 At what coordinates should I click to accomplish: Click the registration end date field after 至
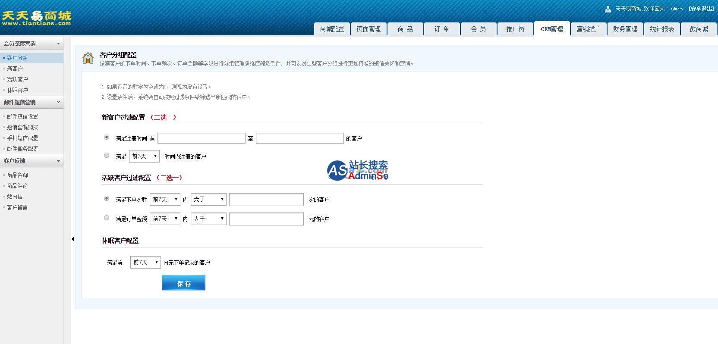300,138
